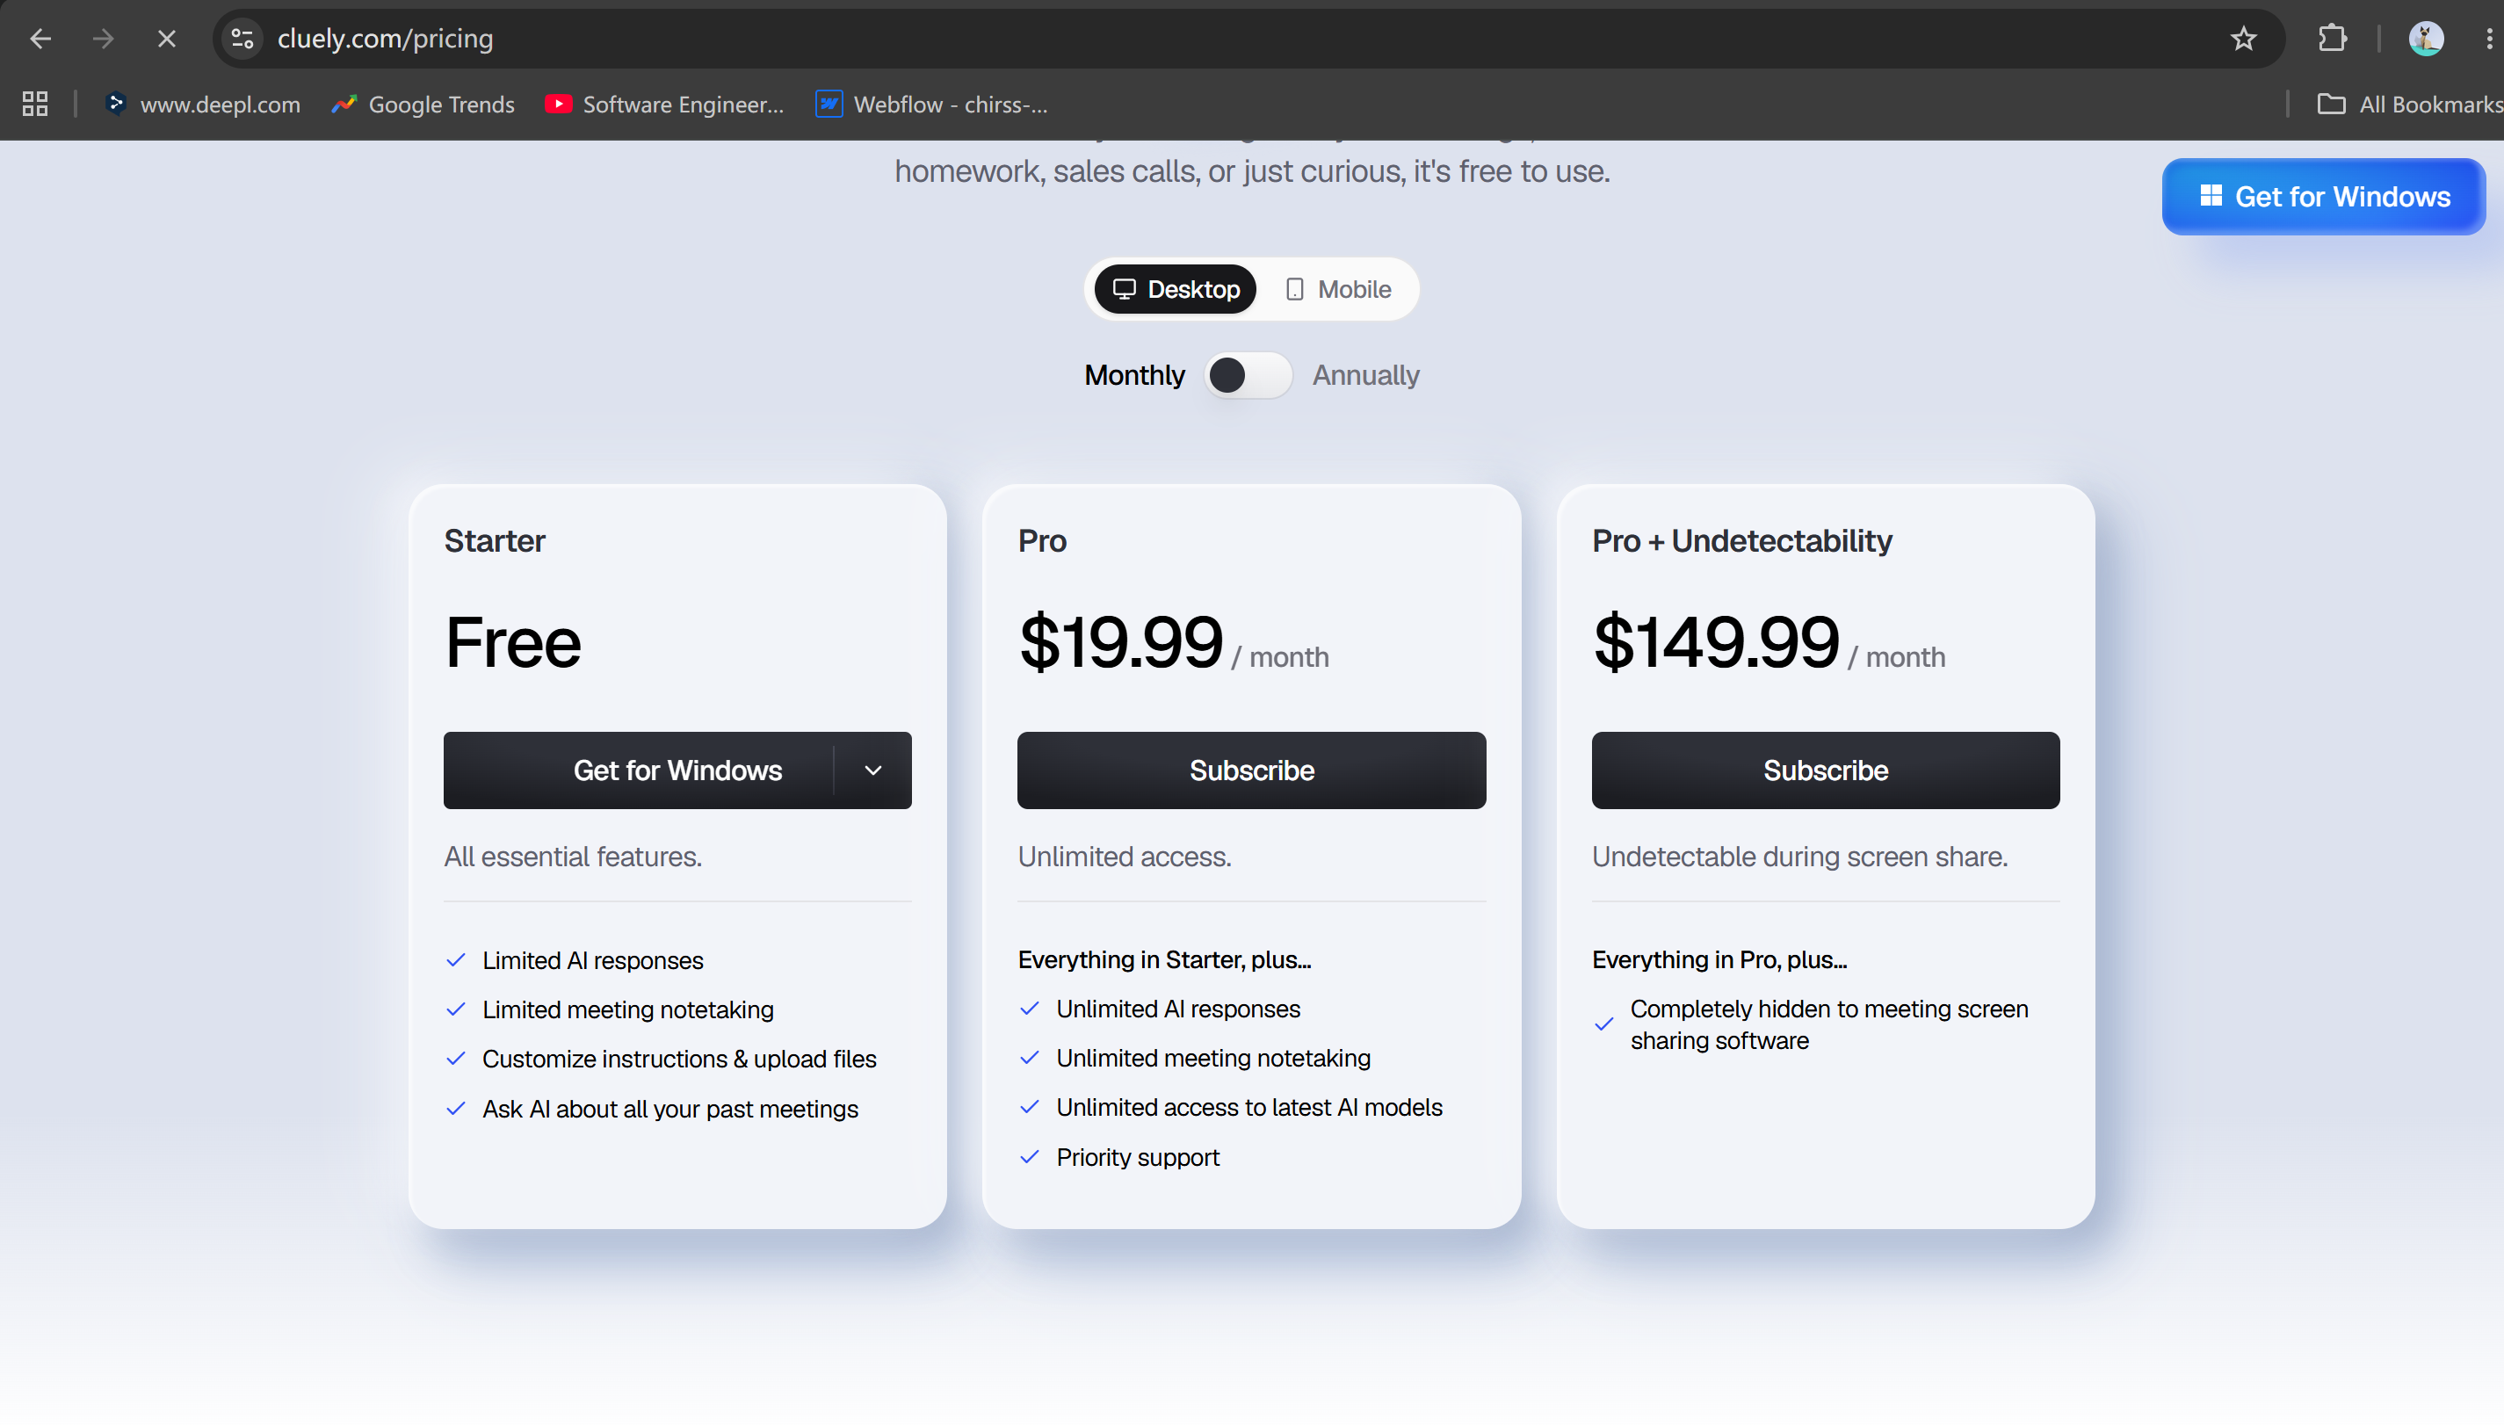
Task: Click 'Unlimited access to latest AI models'
Action: point(1231,1107)
